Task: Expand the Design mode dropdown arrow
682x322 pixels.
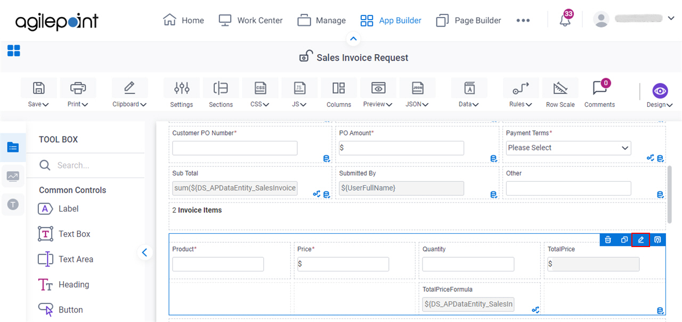Action: 670,105
